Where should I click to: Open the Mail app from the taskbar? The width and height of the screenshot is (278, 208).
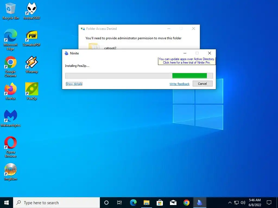[x=173, y=203]
